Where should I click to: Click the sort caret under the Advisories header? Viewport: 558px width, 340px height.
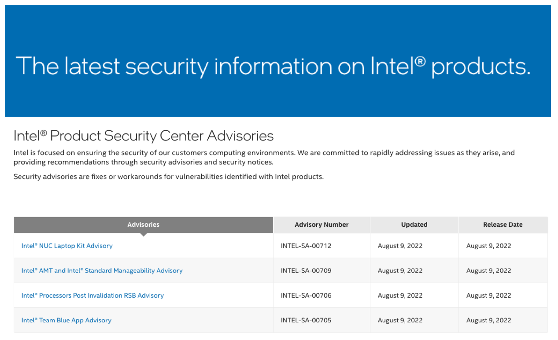[x=143, y=234]
